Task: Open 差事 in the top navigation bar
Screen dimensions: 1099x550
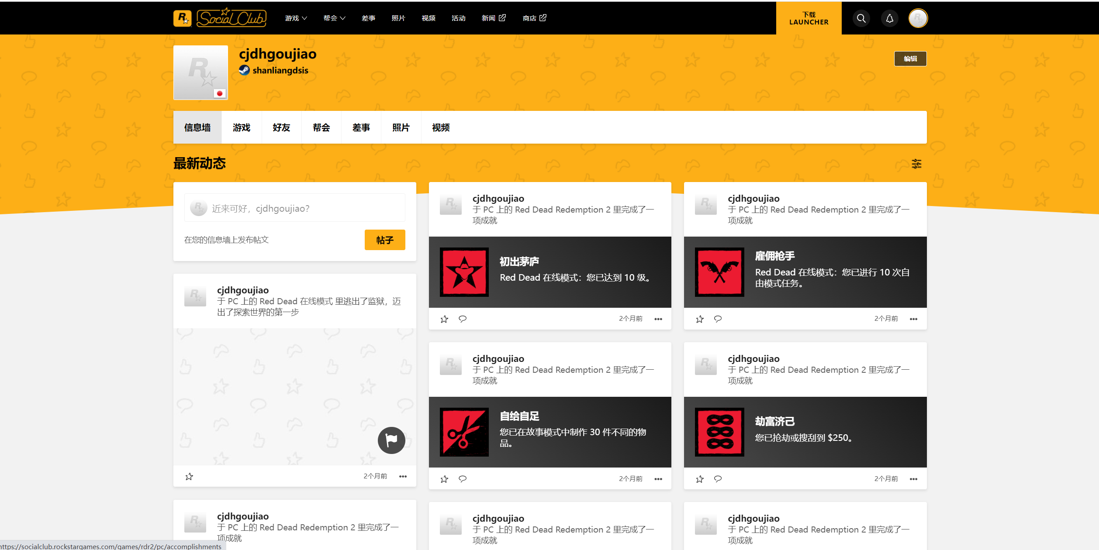Action: click(368, 18)
